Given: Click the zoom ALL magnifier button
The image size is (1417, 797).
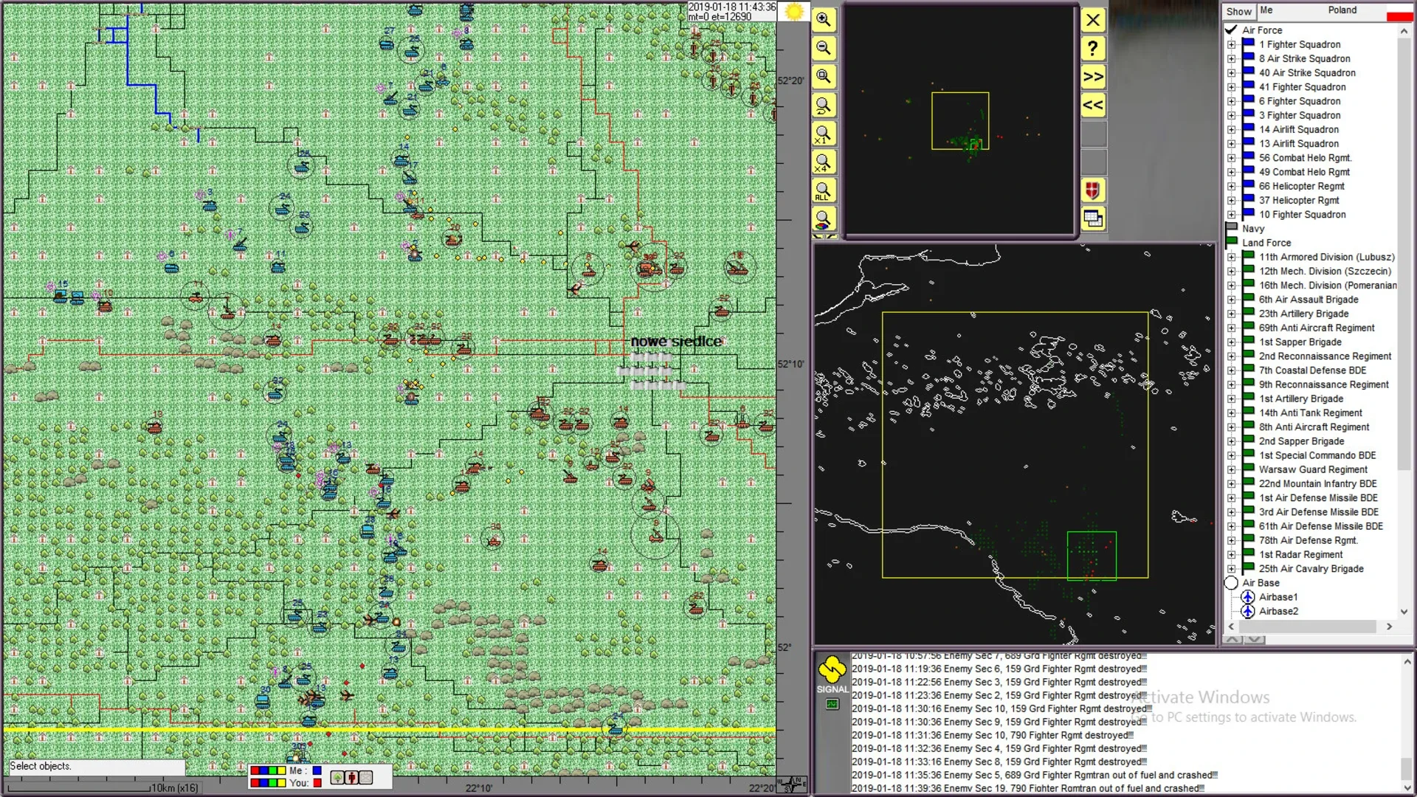Looking at the screenshot, I should [x=824, y=190].
